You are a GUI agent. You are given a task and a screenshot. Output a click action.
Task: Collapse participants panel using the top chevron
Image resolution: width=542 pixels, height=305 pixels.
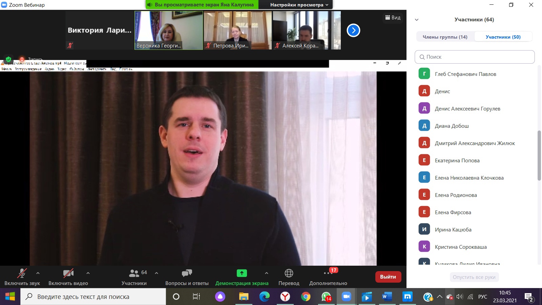coord(417,20)
